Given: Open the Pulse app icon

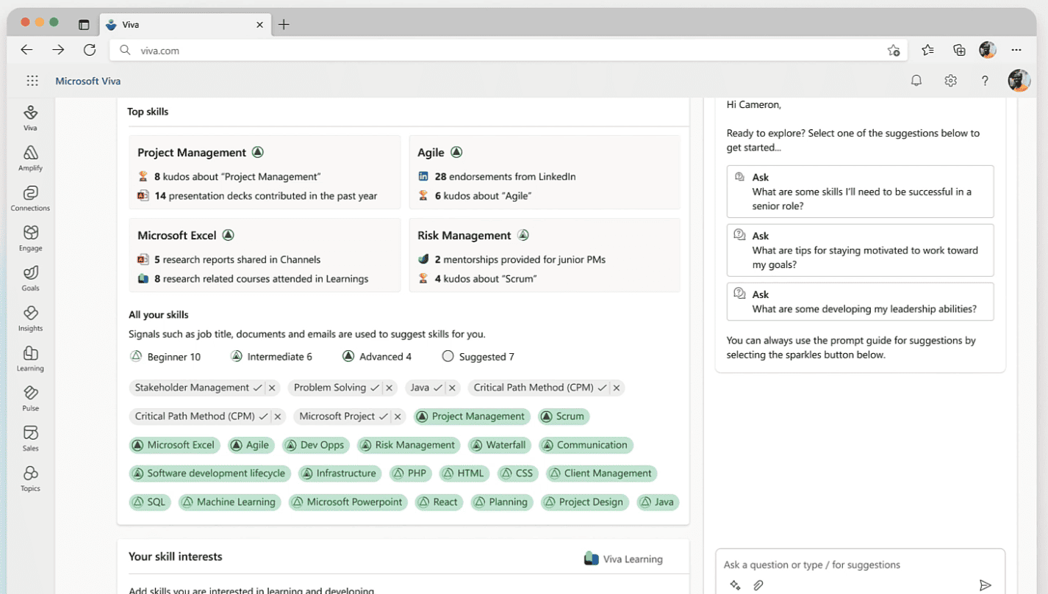Looking at the screenshot, I should [x=30, y=397].
